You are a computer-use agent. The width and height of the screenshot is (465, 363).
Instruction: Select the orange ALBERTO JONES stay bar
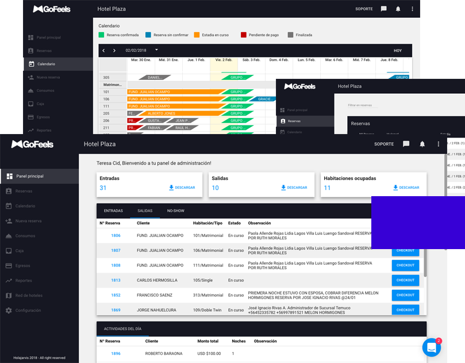pyautogui.click(x=182, y=113)
